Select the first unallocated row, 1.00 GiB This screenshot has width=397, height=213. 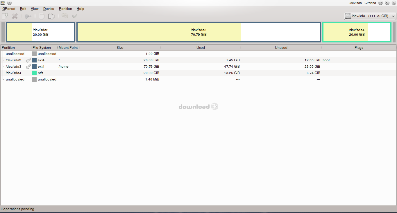tap(199, 54)
